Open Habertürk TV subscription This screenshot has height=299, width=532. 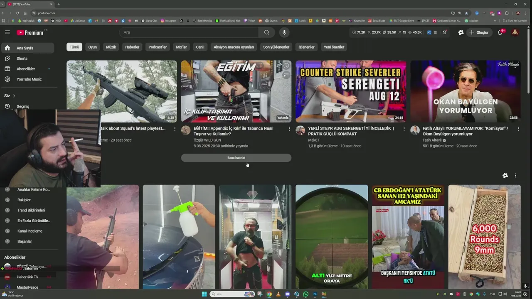tap(27, 277)
